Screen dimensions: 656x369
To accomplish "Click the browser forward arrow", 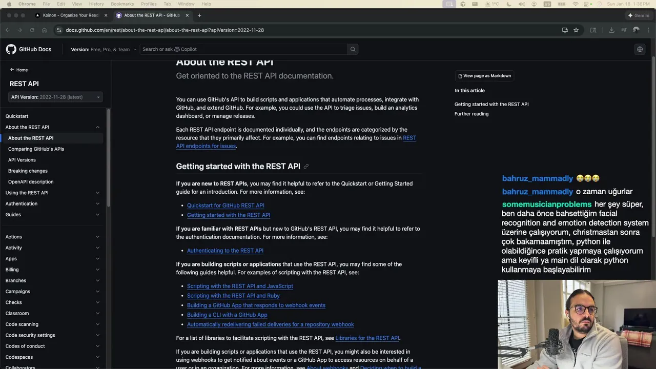I will click(20, 30).
